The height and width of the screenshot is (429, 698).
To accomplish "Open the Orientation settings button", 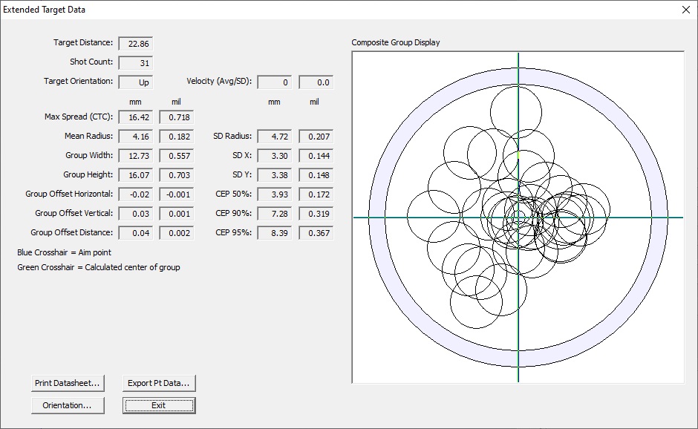I will [68, 405].
